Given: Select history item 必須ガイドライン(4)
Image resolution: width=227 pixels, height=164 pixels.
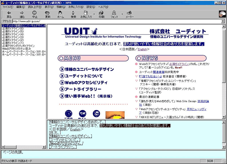Looking at the screenshot, I should pyautogui.click(x=13, y=34).
